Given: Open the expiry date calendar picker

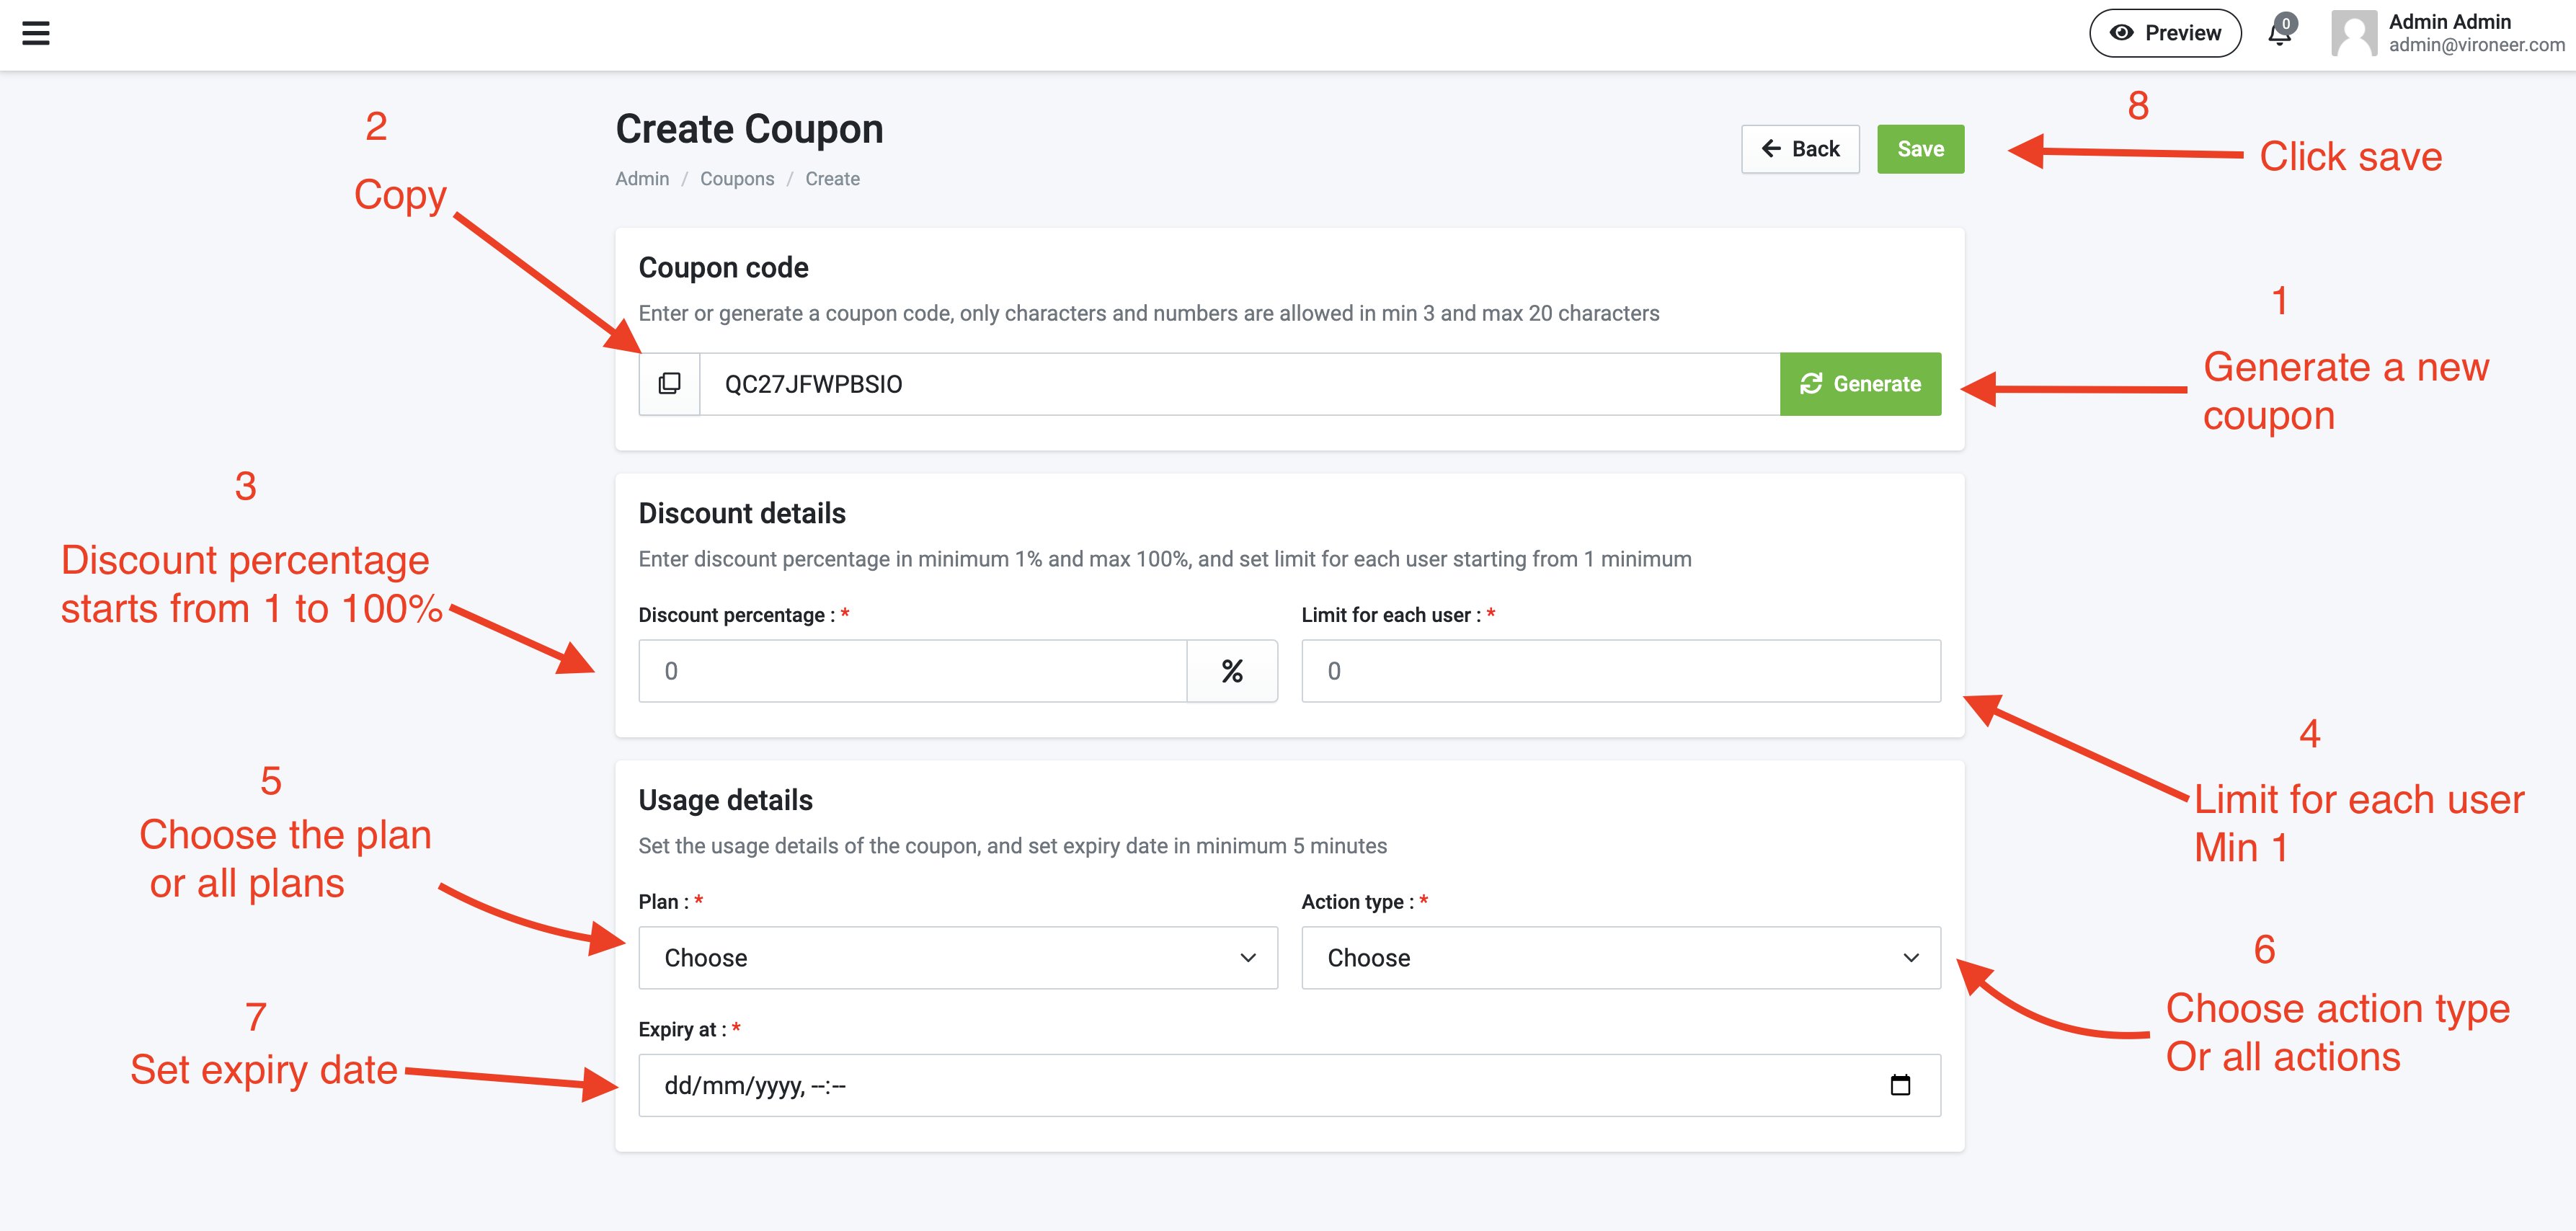Looking at the screenshot, I should point(1900,1085).
